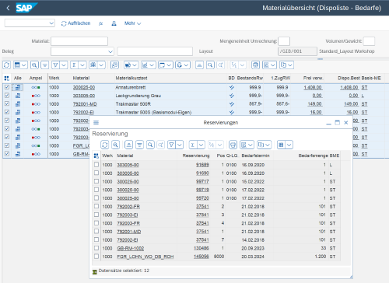Open the Mehr menu
Screen dimensions: 389x283
point(132,23)
